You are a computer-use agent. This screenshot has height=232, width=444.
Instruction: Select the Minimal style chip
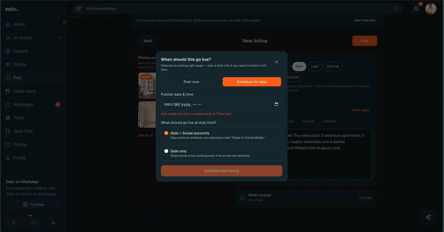(333, 66)
